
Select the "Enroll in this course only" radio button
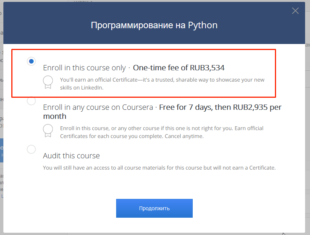[31, 61]
